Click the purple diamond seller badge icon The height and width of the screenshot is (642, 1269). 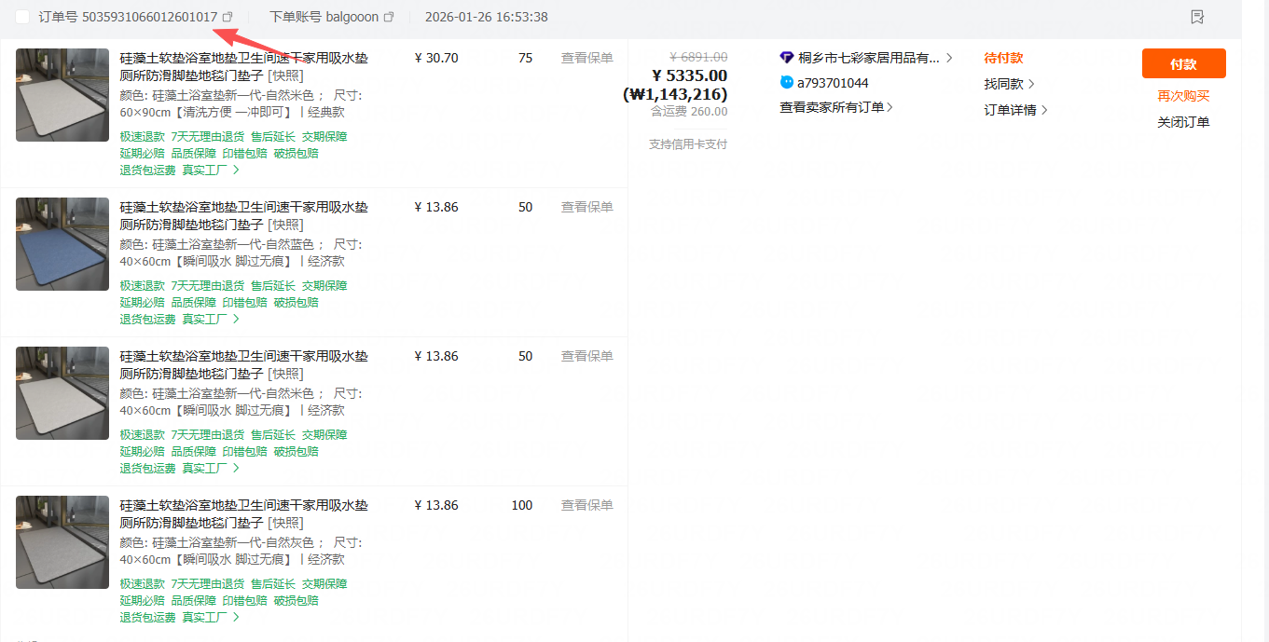point(787,58)
